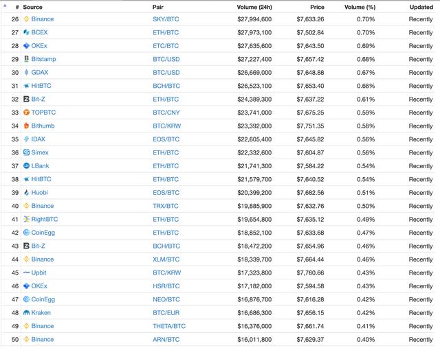Screen dimensions: 440x348
Task: Click the Binance logo icon in row 44
Action: pos(26,259)
